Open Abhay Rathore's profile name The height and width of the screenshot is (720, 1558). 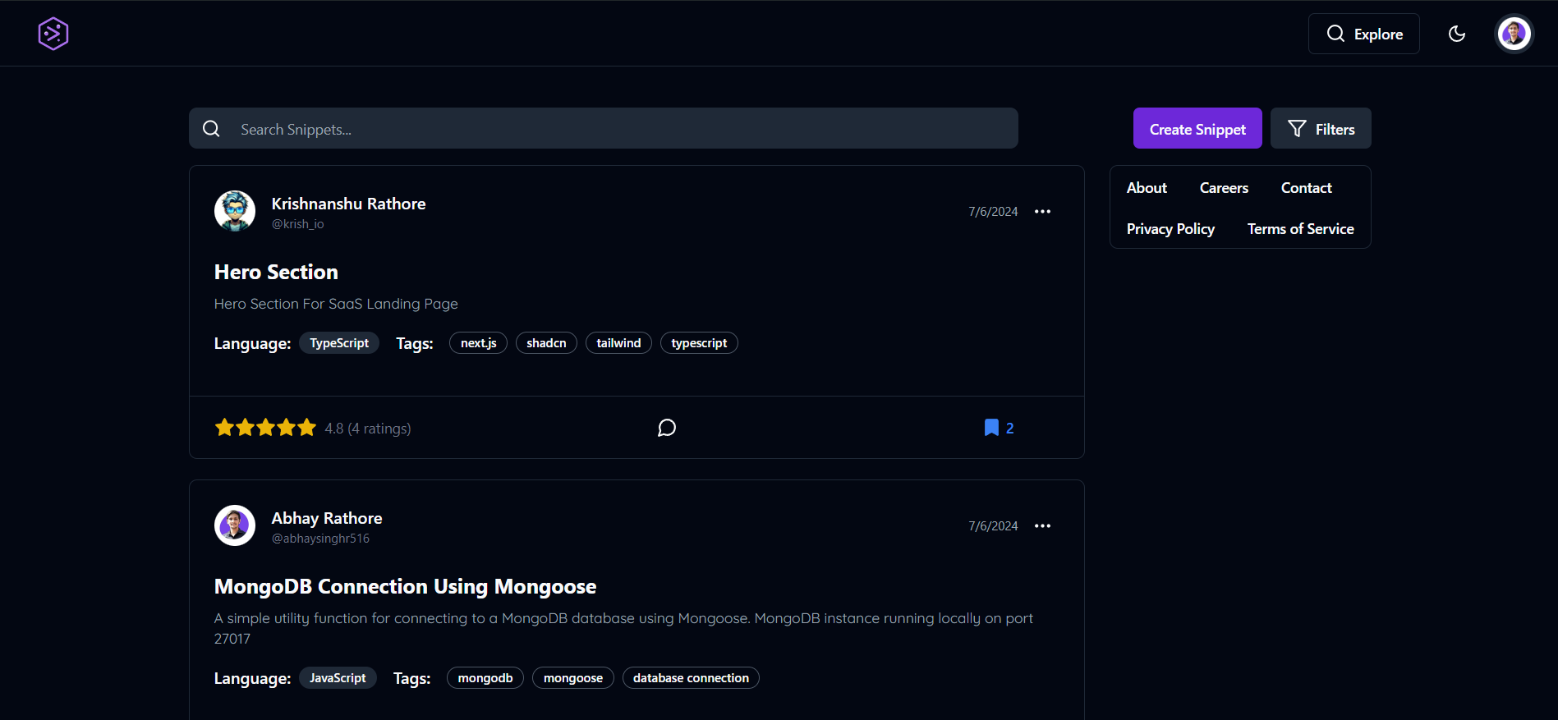click(x=327, y=518)
